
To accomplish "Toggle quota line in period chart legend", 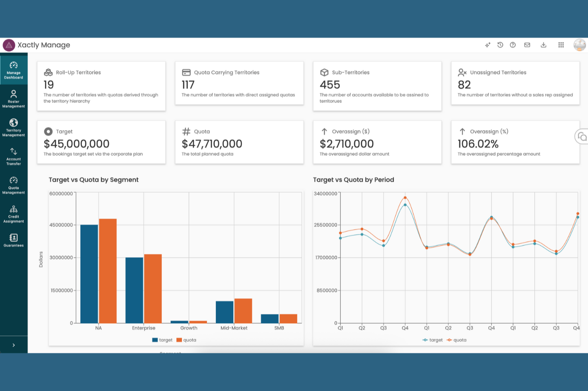I will pos(456,340).
